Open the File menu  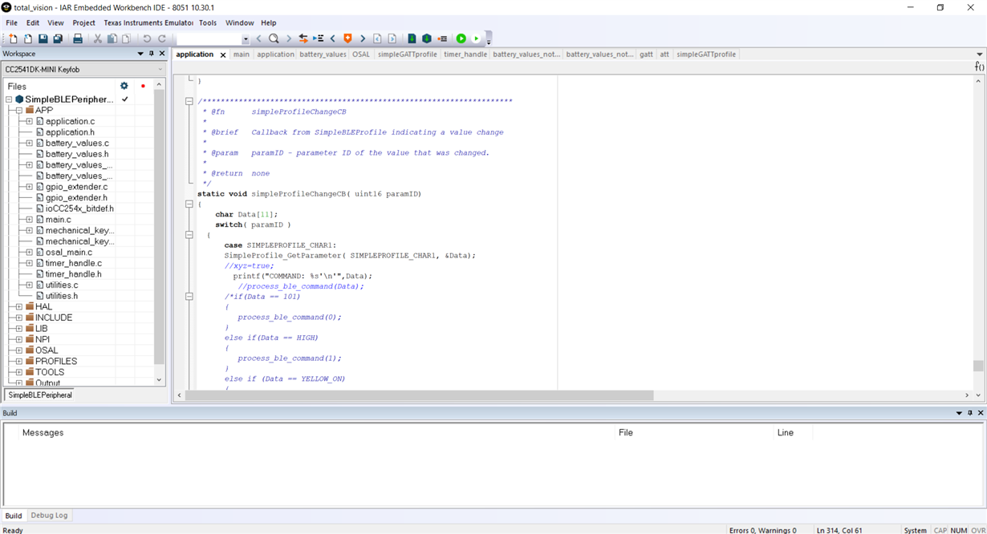(12, 22)
